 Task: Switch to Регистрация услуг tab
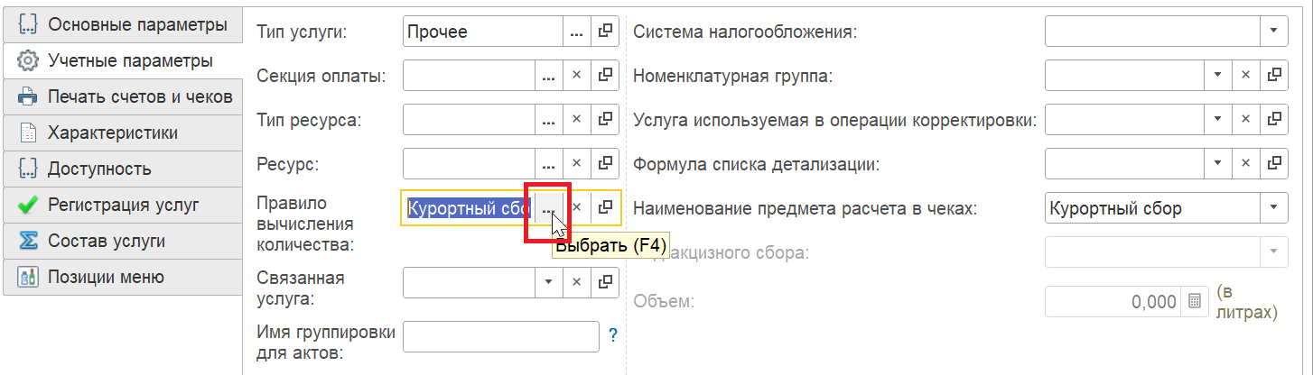coord(123,206)
